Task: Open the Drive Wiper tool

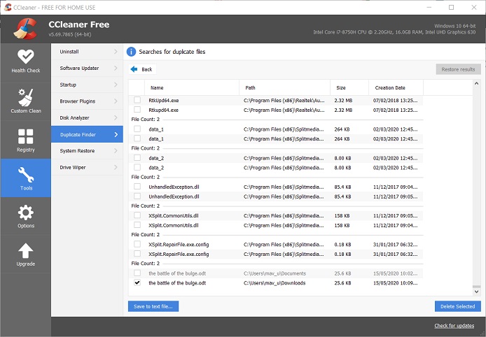Action: [87, 167]
